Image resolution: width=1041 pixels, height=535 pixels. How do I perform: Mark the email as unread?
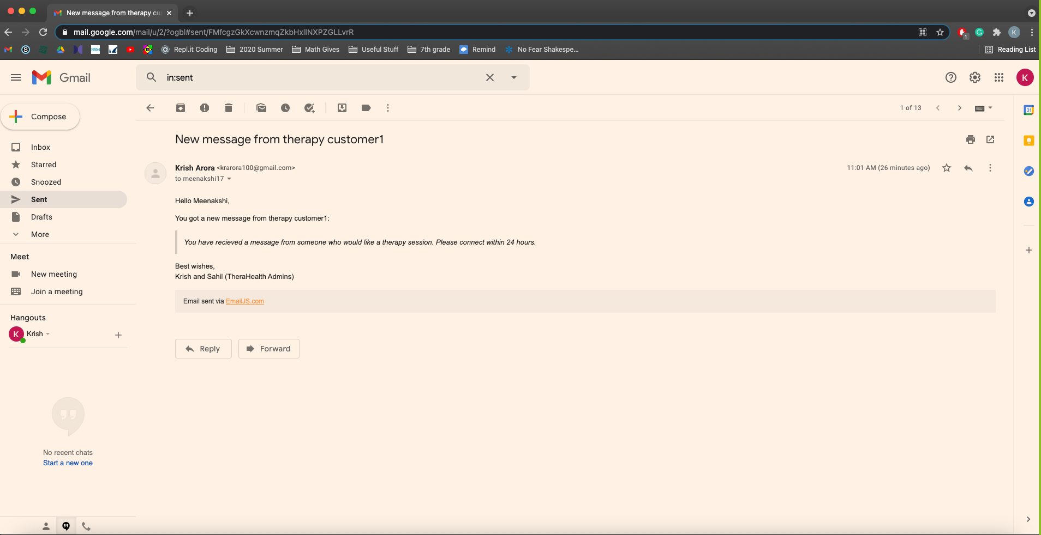261,108
